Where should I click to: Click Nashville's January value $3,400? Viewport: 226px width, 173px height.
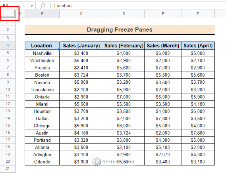(81, 53)
